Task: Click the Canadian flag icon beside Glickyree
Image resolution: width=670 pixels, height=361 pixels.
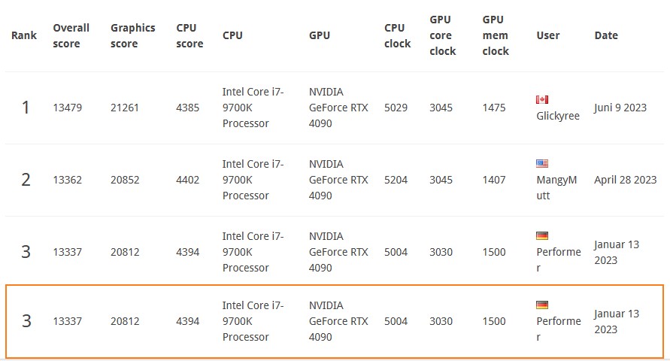Action: (542, 99)
